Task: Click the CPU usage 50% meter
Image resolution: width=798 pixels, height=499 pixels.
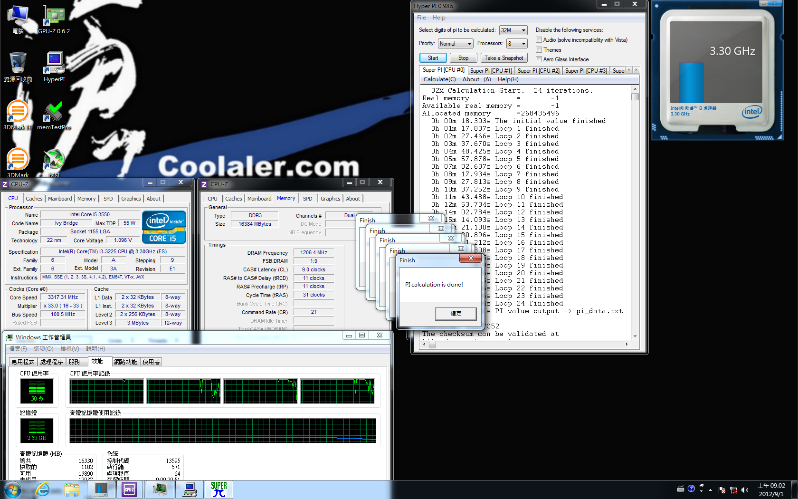Action: (37, 391)
